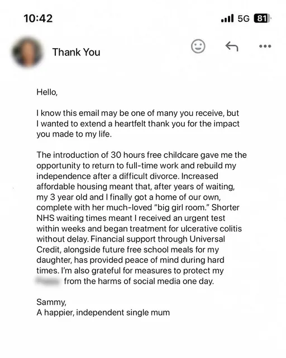Click the line starting "affordable housing meant"

coord(136,186)
